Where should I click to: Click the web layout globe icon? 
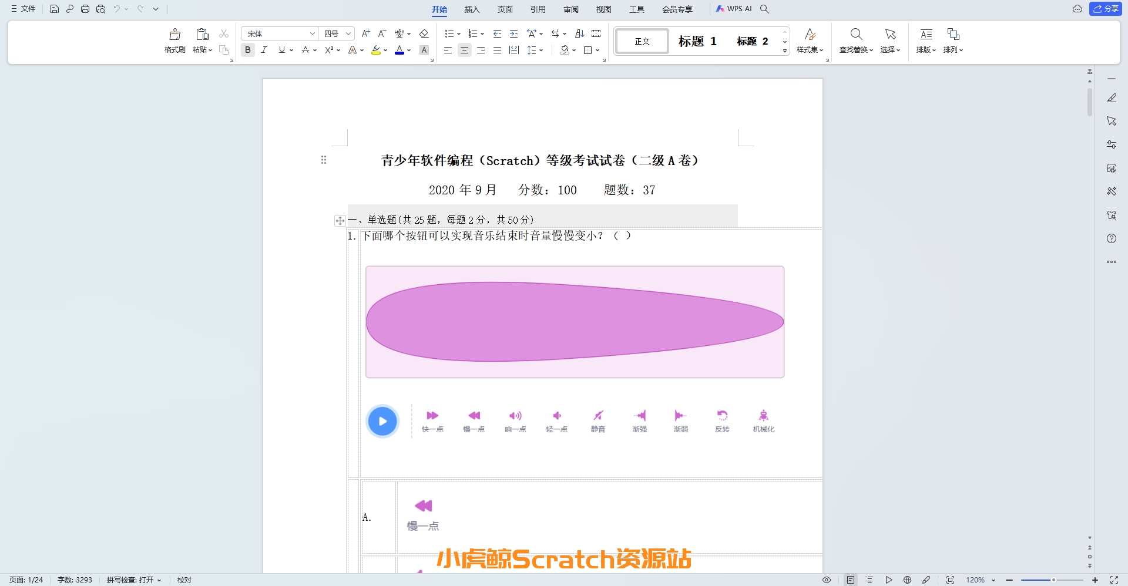907,580
